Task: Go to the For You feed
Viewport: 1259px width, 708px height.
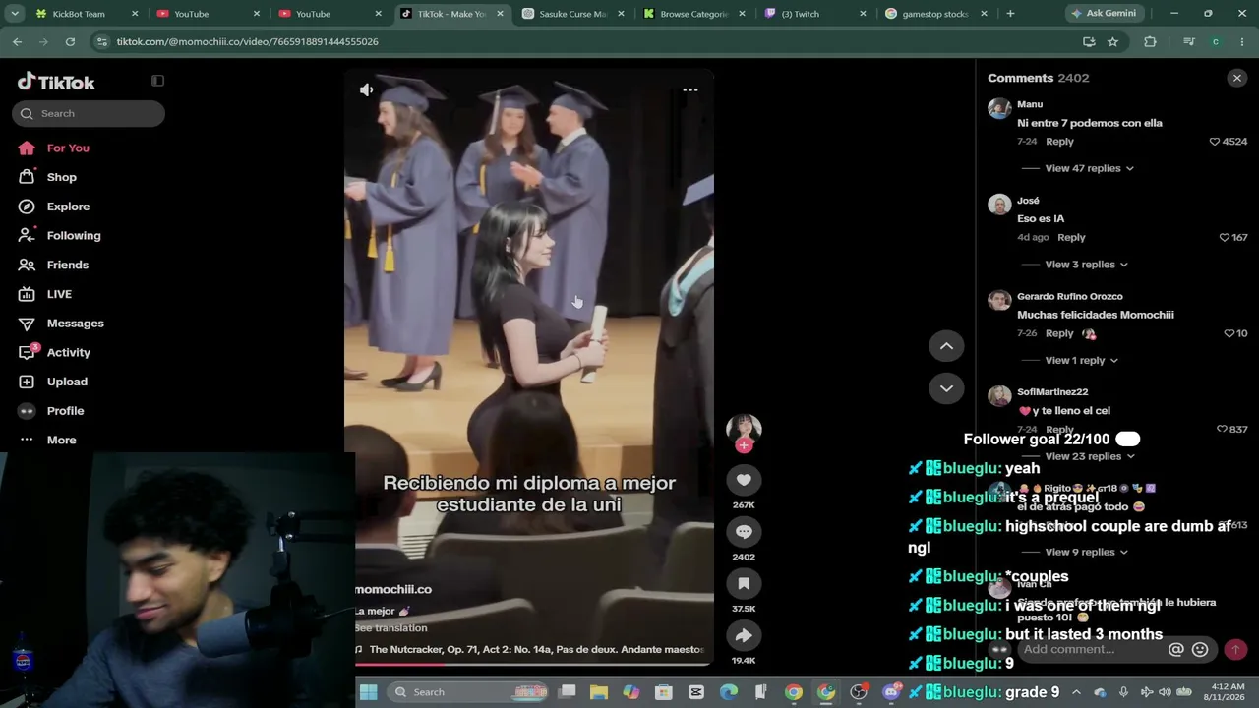Action: 68,147
